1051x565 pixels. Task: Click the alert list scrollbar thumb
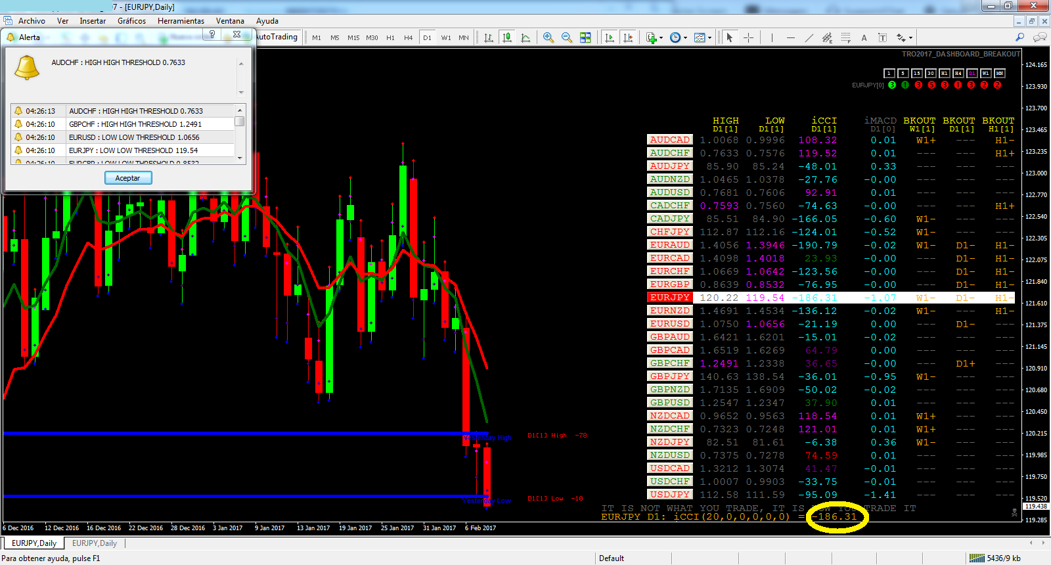pos(240,121)
